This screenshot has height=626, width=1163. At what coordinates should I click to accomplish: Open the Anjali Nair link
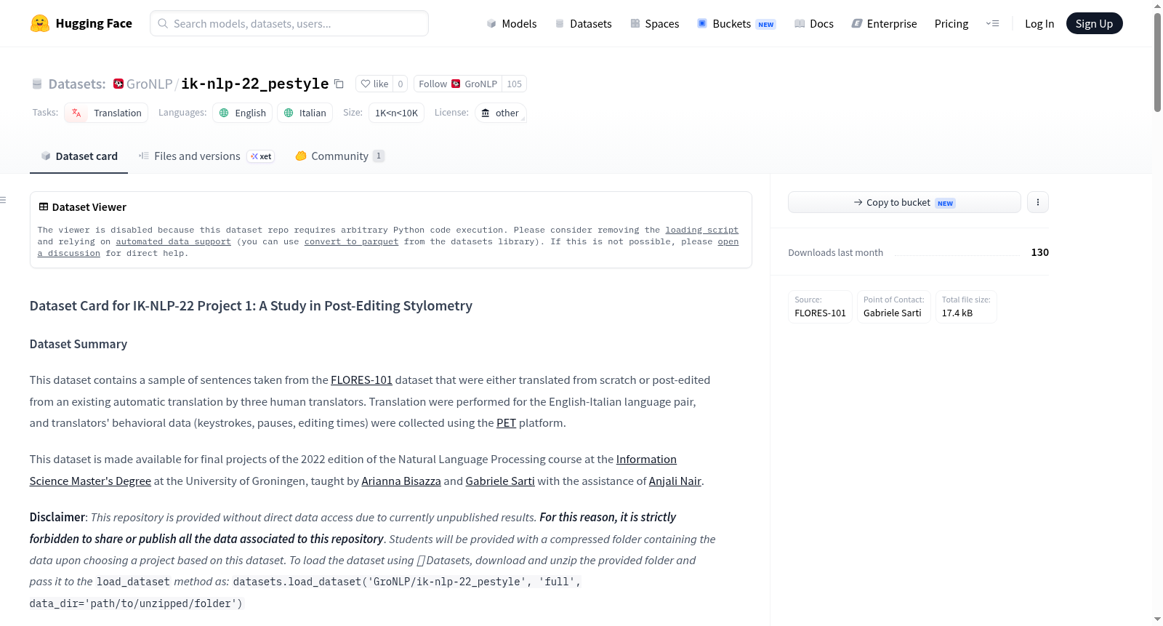[675, 481]
